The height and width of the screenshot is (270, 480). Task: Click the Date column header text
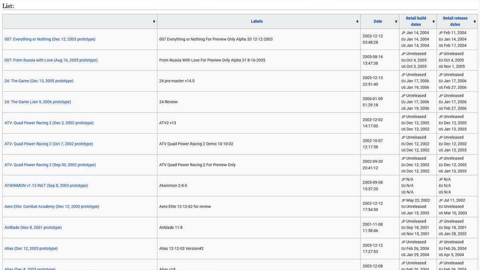(x=378, y=22)
